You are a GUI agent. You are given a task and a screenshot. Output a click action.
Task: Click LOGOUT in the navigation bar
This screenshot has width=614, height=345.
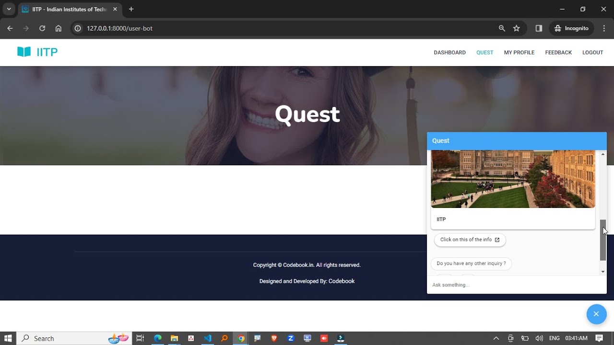pyautogui.click(x=592, y=53)
